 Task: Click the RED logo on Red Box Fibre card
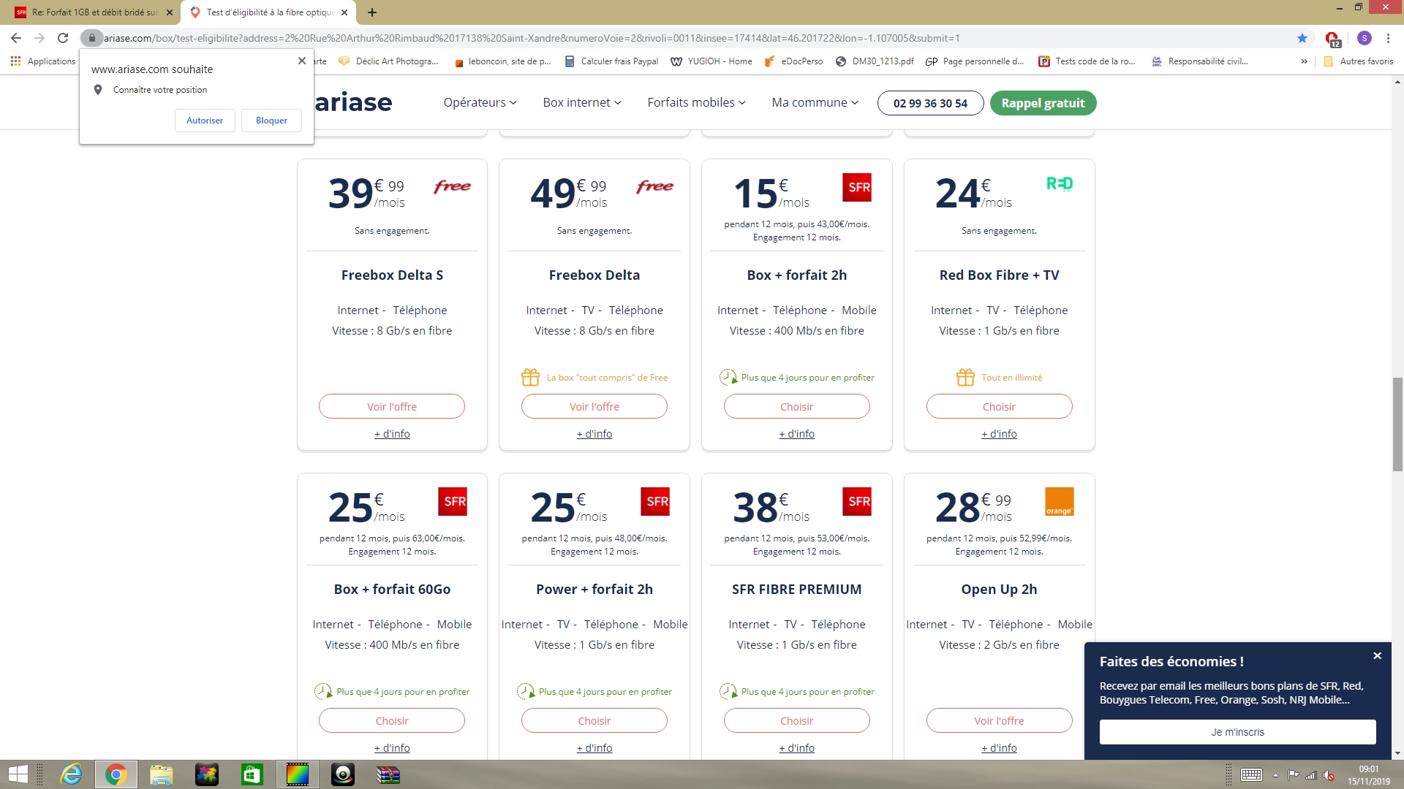coord(1059,183)
